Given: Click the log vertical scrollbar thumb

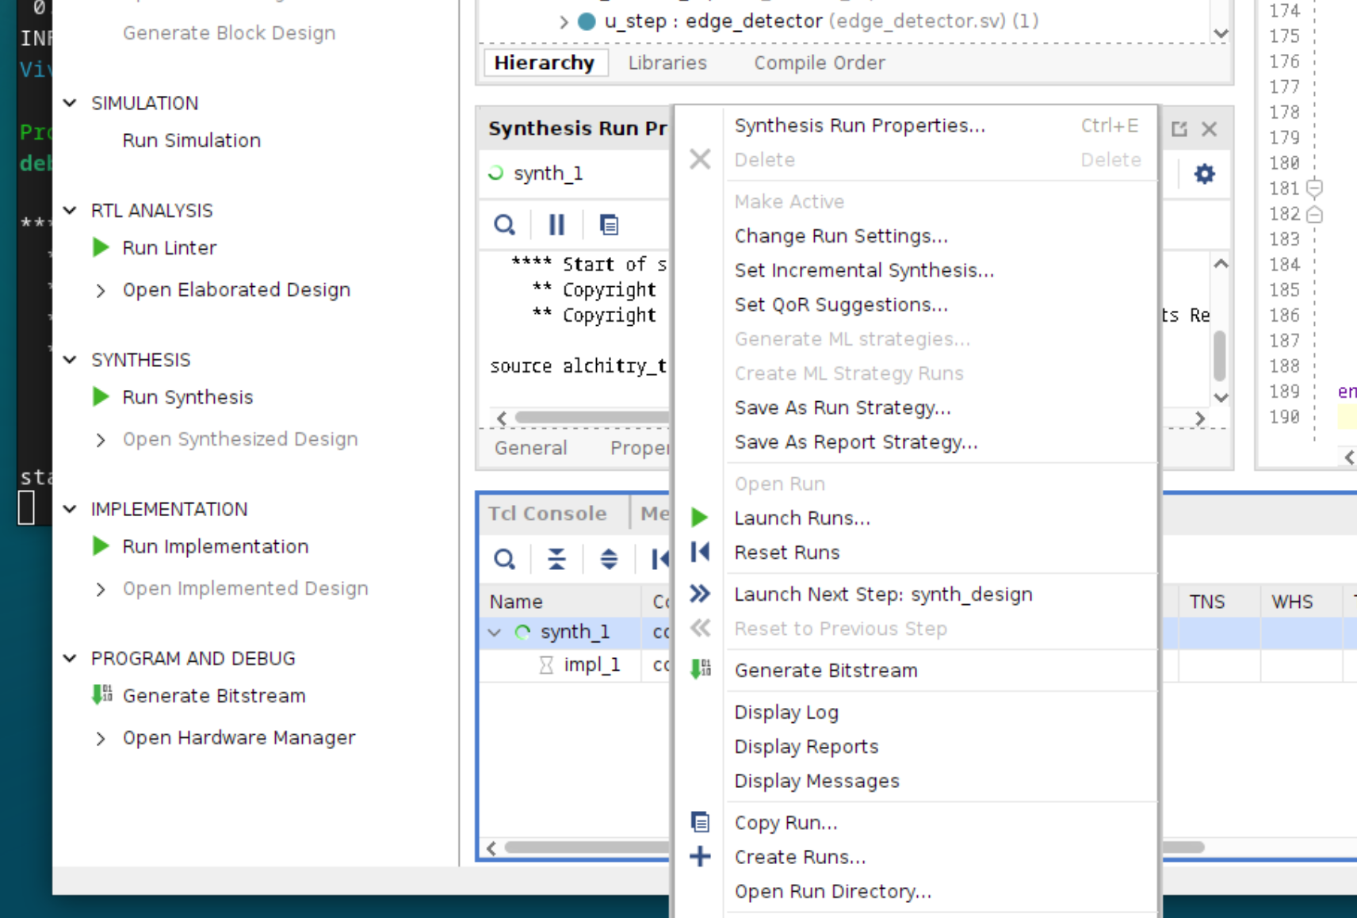Looking at the screenshot, I should (x=1220, y=355).
